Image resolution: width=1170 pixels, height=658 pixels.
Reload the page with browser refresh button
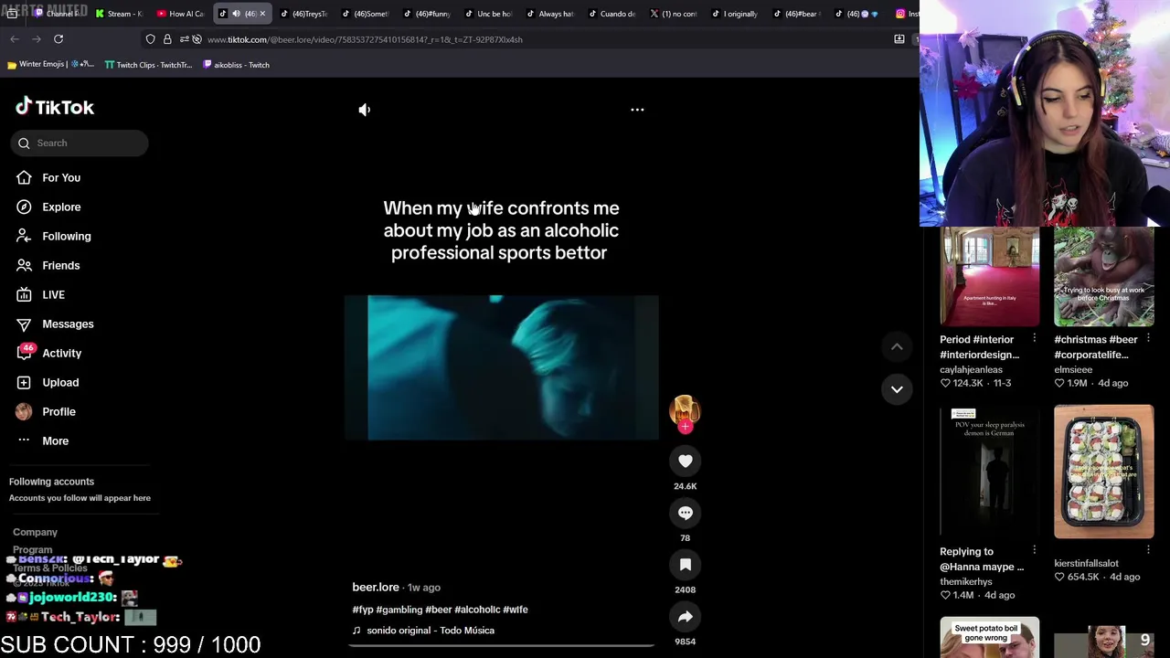pyautogui.click(x=58, y=39)
